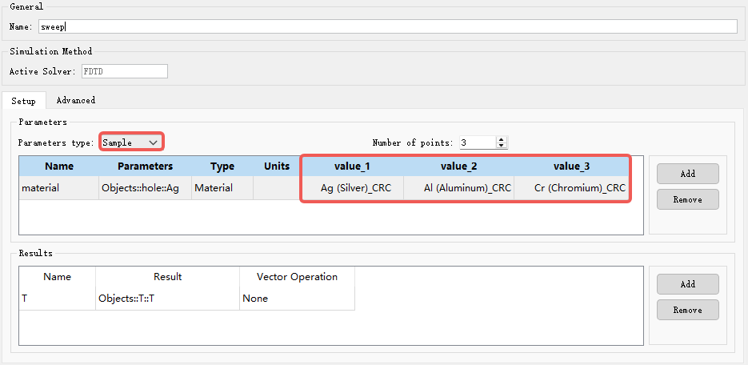
Task: Click the Name text field containing sweep
Action: click(388, 26)
